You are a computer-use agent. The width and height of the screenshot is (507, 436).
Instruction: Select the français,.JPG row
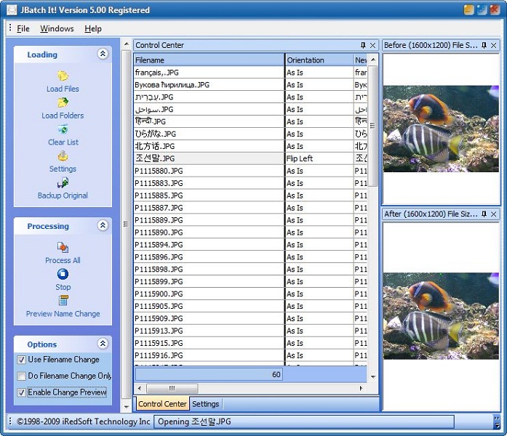coord(250,73)
